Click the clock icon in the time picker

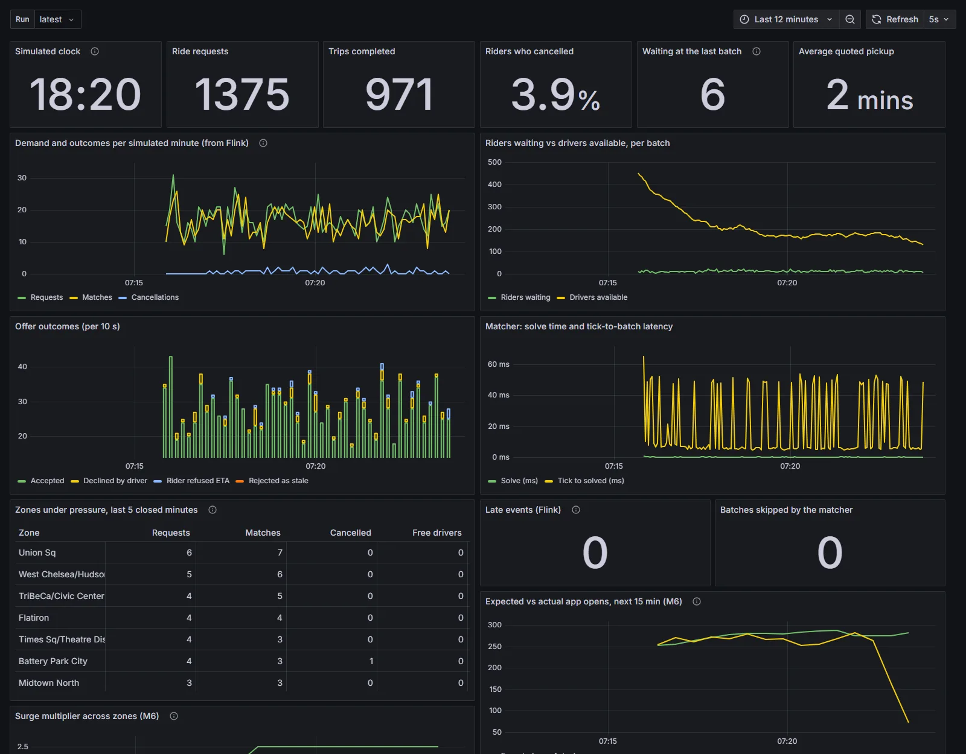coord(744,19)
